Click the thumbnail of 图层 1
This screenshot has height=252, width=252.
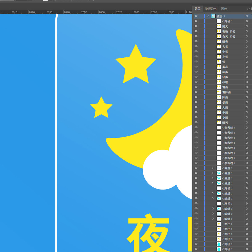(213, 16)
